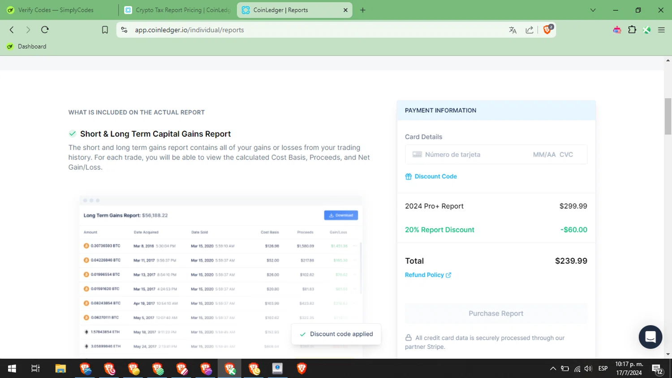Viewport: 672px width, 378px height.
Task: Click the report preview image
Action: 221,276
